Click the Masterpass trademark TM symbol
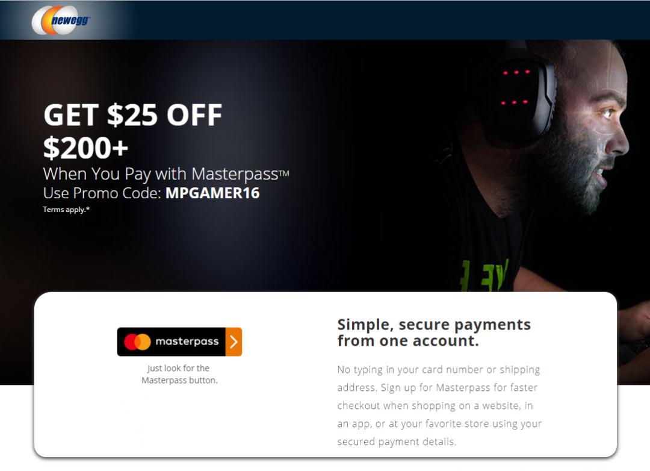 (x=284, y=173)
